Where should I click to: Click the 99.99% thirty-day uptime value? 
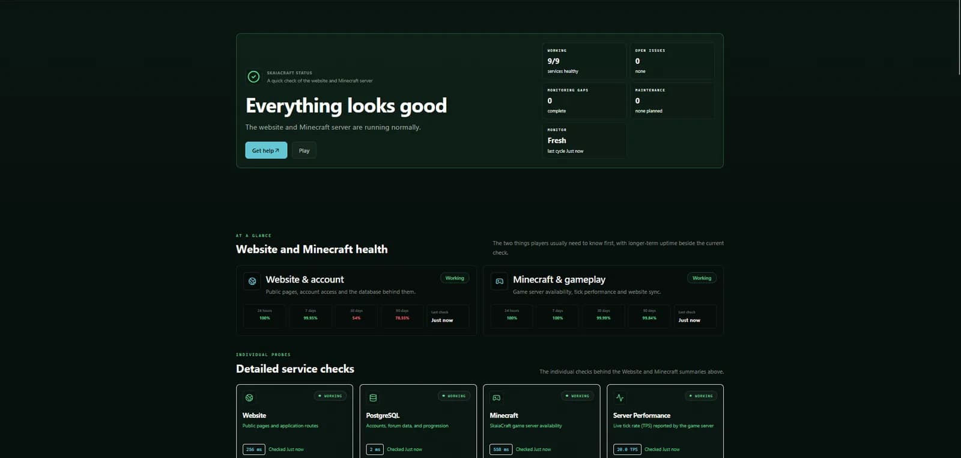coord(604,318)
